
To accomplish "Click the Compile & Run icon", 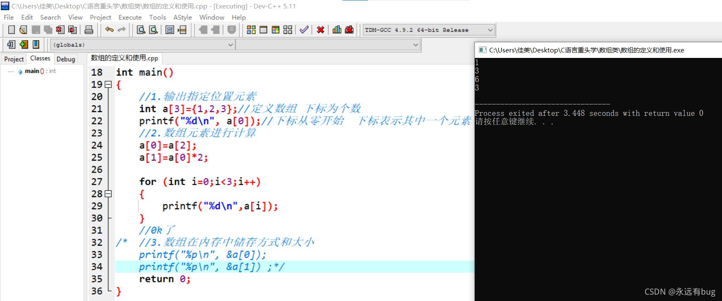I will point(276,30).
